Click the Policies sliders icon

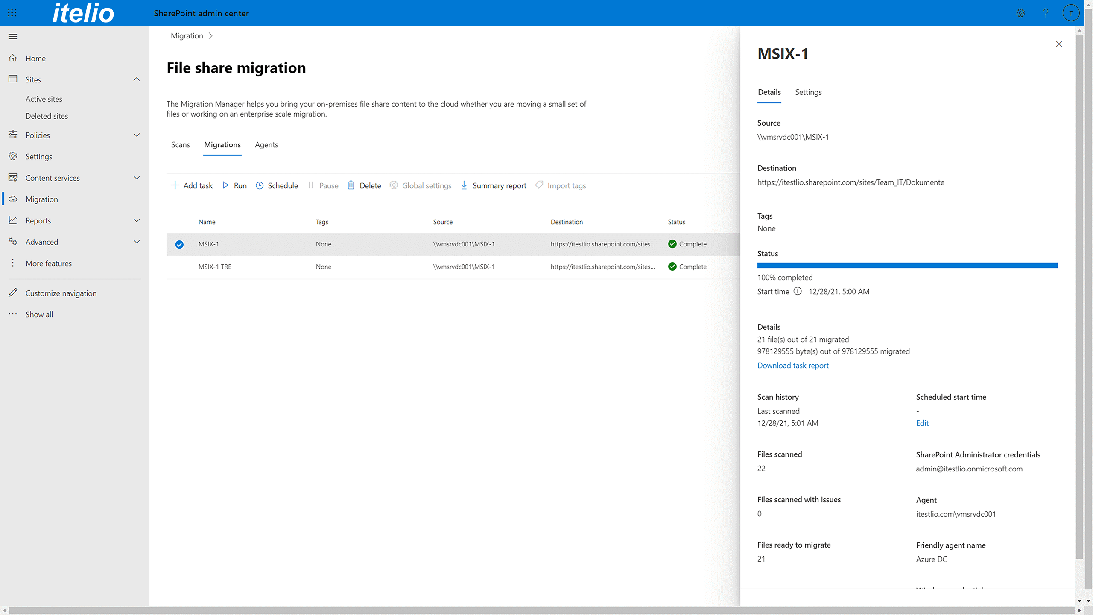(x=13, y=135)
